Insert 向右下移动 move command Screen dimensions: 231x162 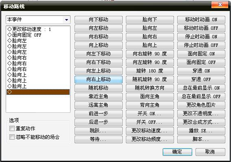coord(99,62)
